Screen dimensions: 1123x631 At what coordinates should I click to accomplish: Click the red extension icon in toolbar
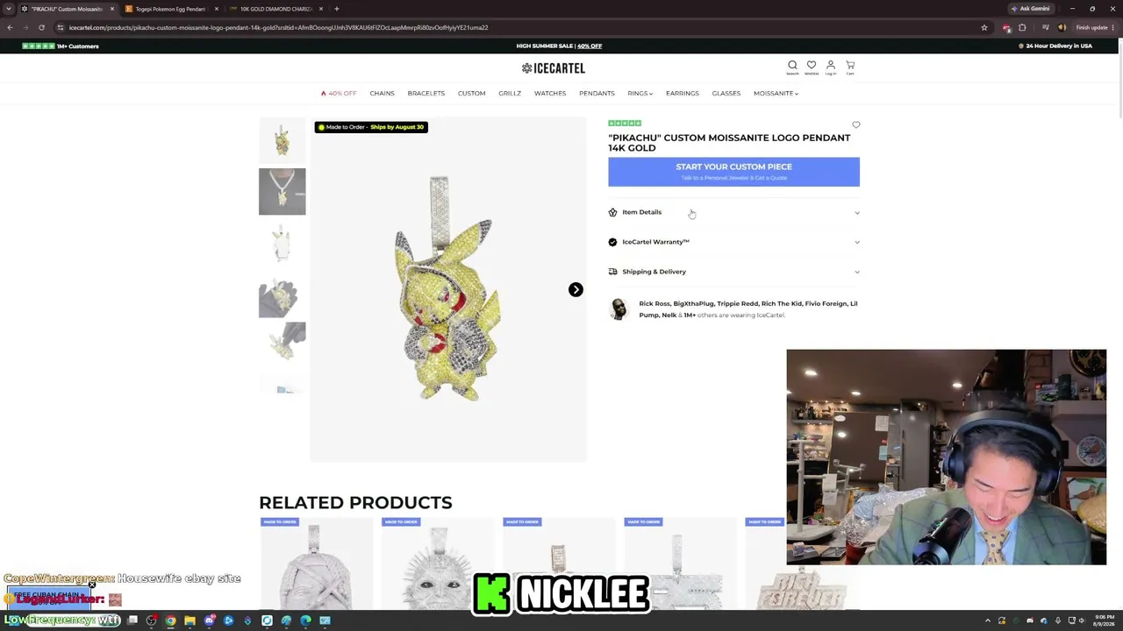[x=1006, y=27]
